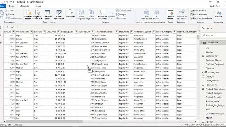Switch to the Inicio tab
The width and height of the screenshot is (226, 127).
(x=11, y=6)
